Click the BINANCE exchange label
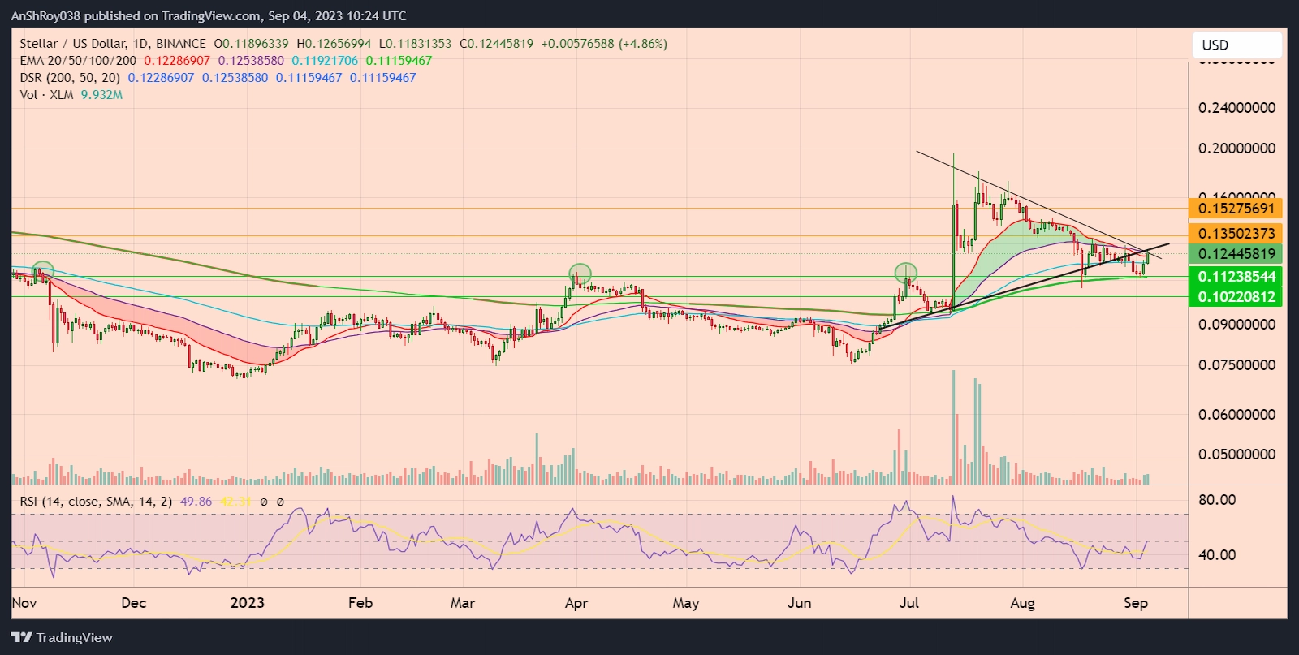Screen dimensions: 1299x655 click(180, 44)
